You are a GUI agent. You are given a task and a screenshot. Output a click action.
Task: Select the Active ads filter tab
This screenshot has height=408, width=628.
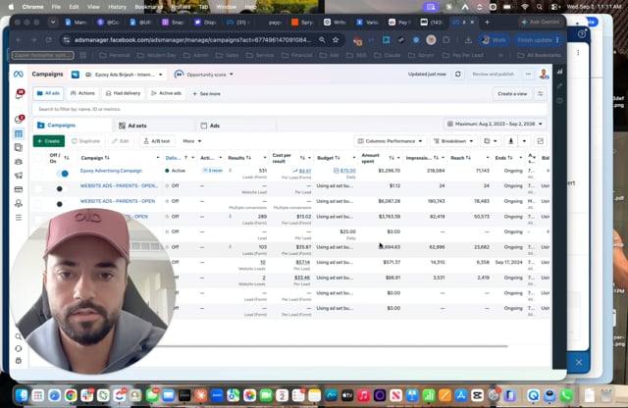166,93
